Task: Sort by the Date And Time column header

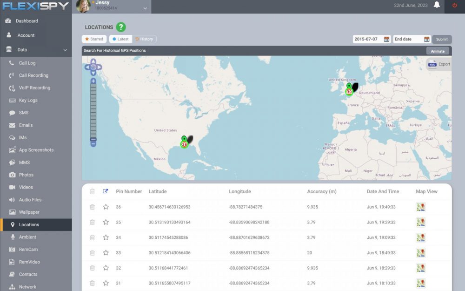Action: pos(383,191)
